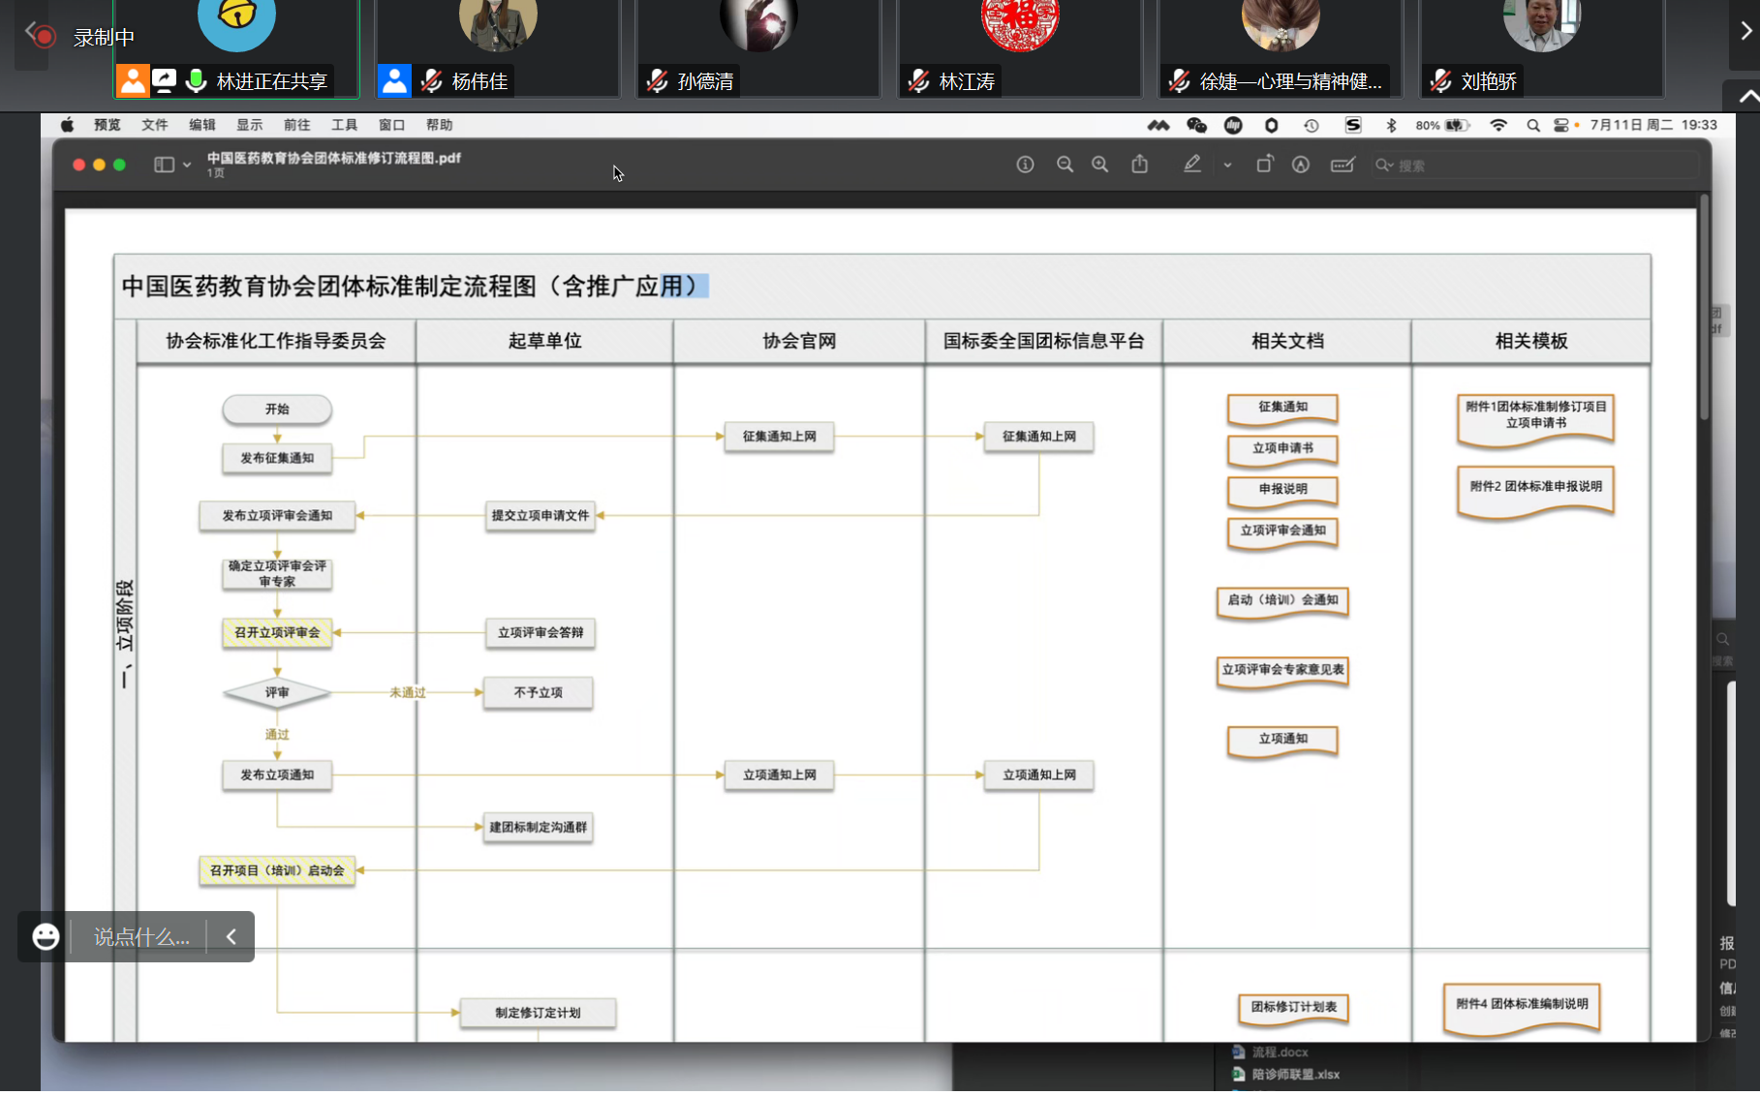Click the muted mic icon of 徐婕
The width and height of the screenshot is (1760, 1095).
coord(1180,80)
